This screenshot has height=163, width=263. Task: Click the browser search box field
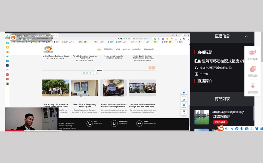(142, 39)
